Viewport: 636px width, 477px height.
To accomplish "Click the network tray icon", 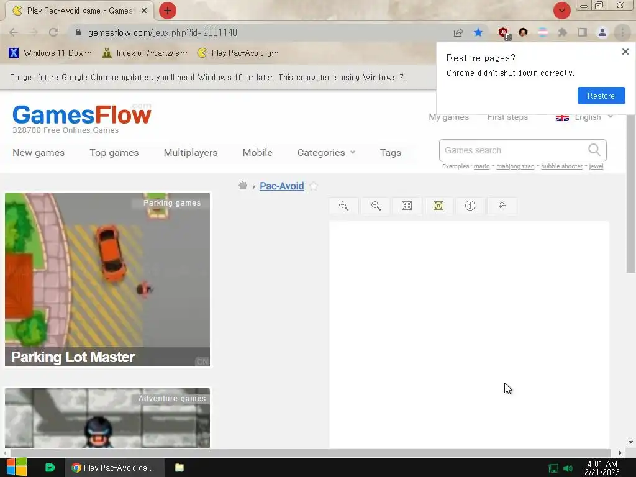I will point(553,468).
